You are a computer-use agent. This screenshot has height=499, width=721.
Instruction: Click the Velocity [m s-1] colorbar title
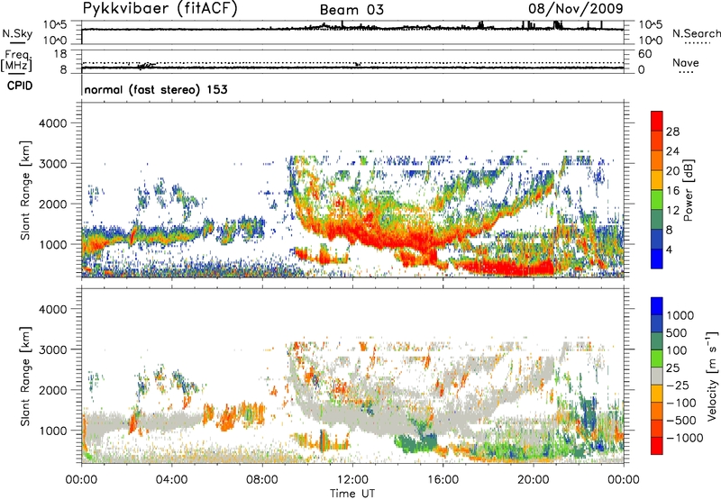tap(712, 376)
